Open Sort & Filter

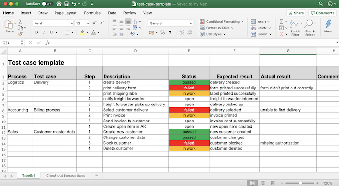(x=295, y=28)
